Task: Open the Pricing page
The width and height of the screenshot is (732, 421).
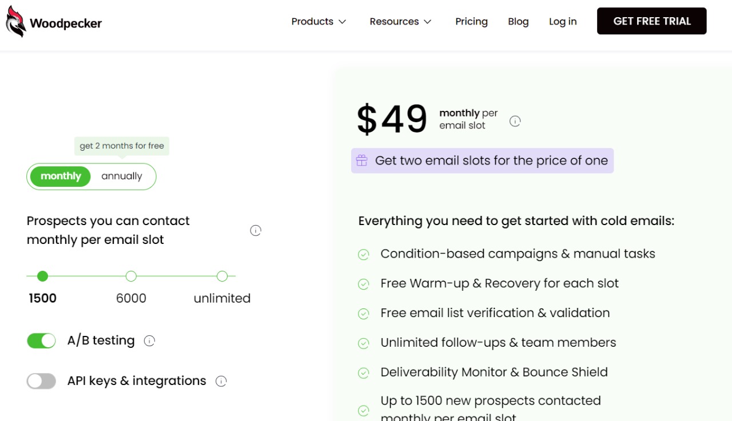Action: click(471, 22)
